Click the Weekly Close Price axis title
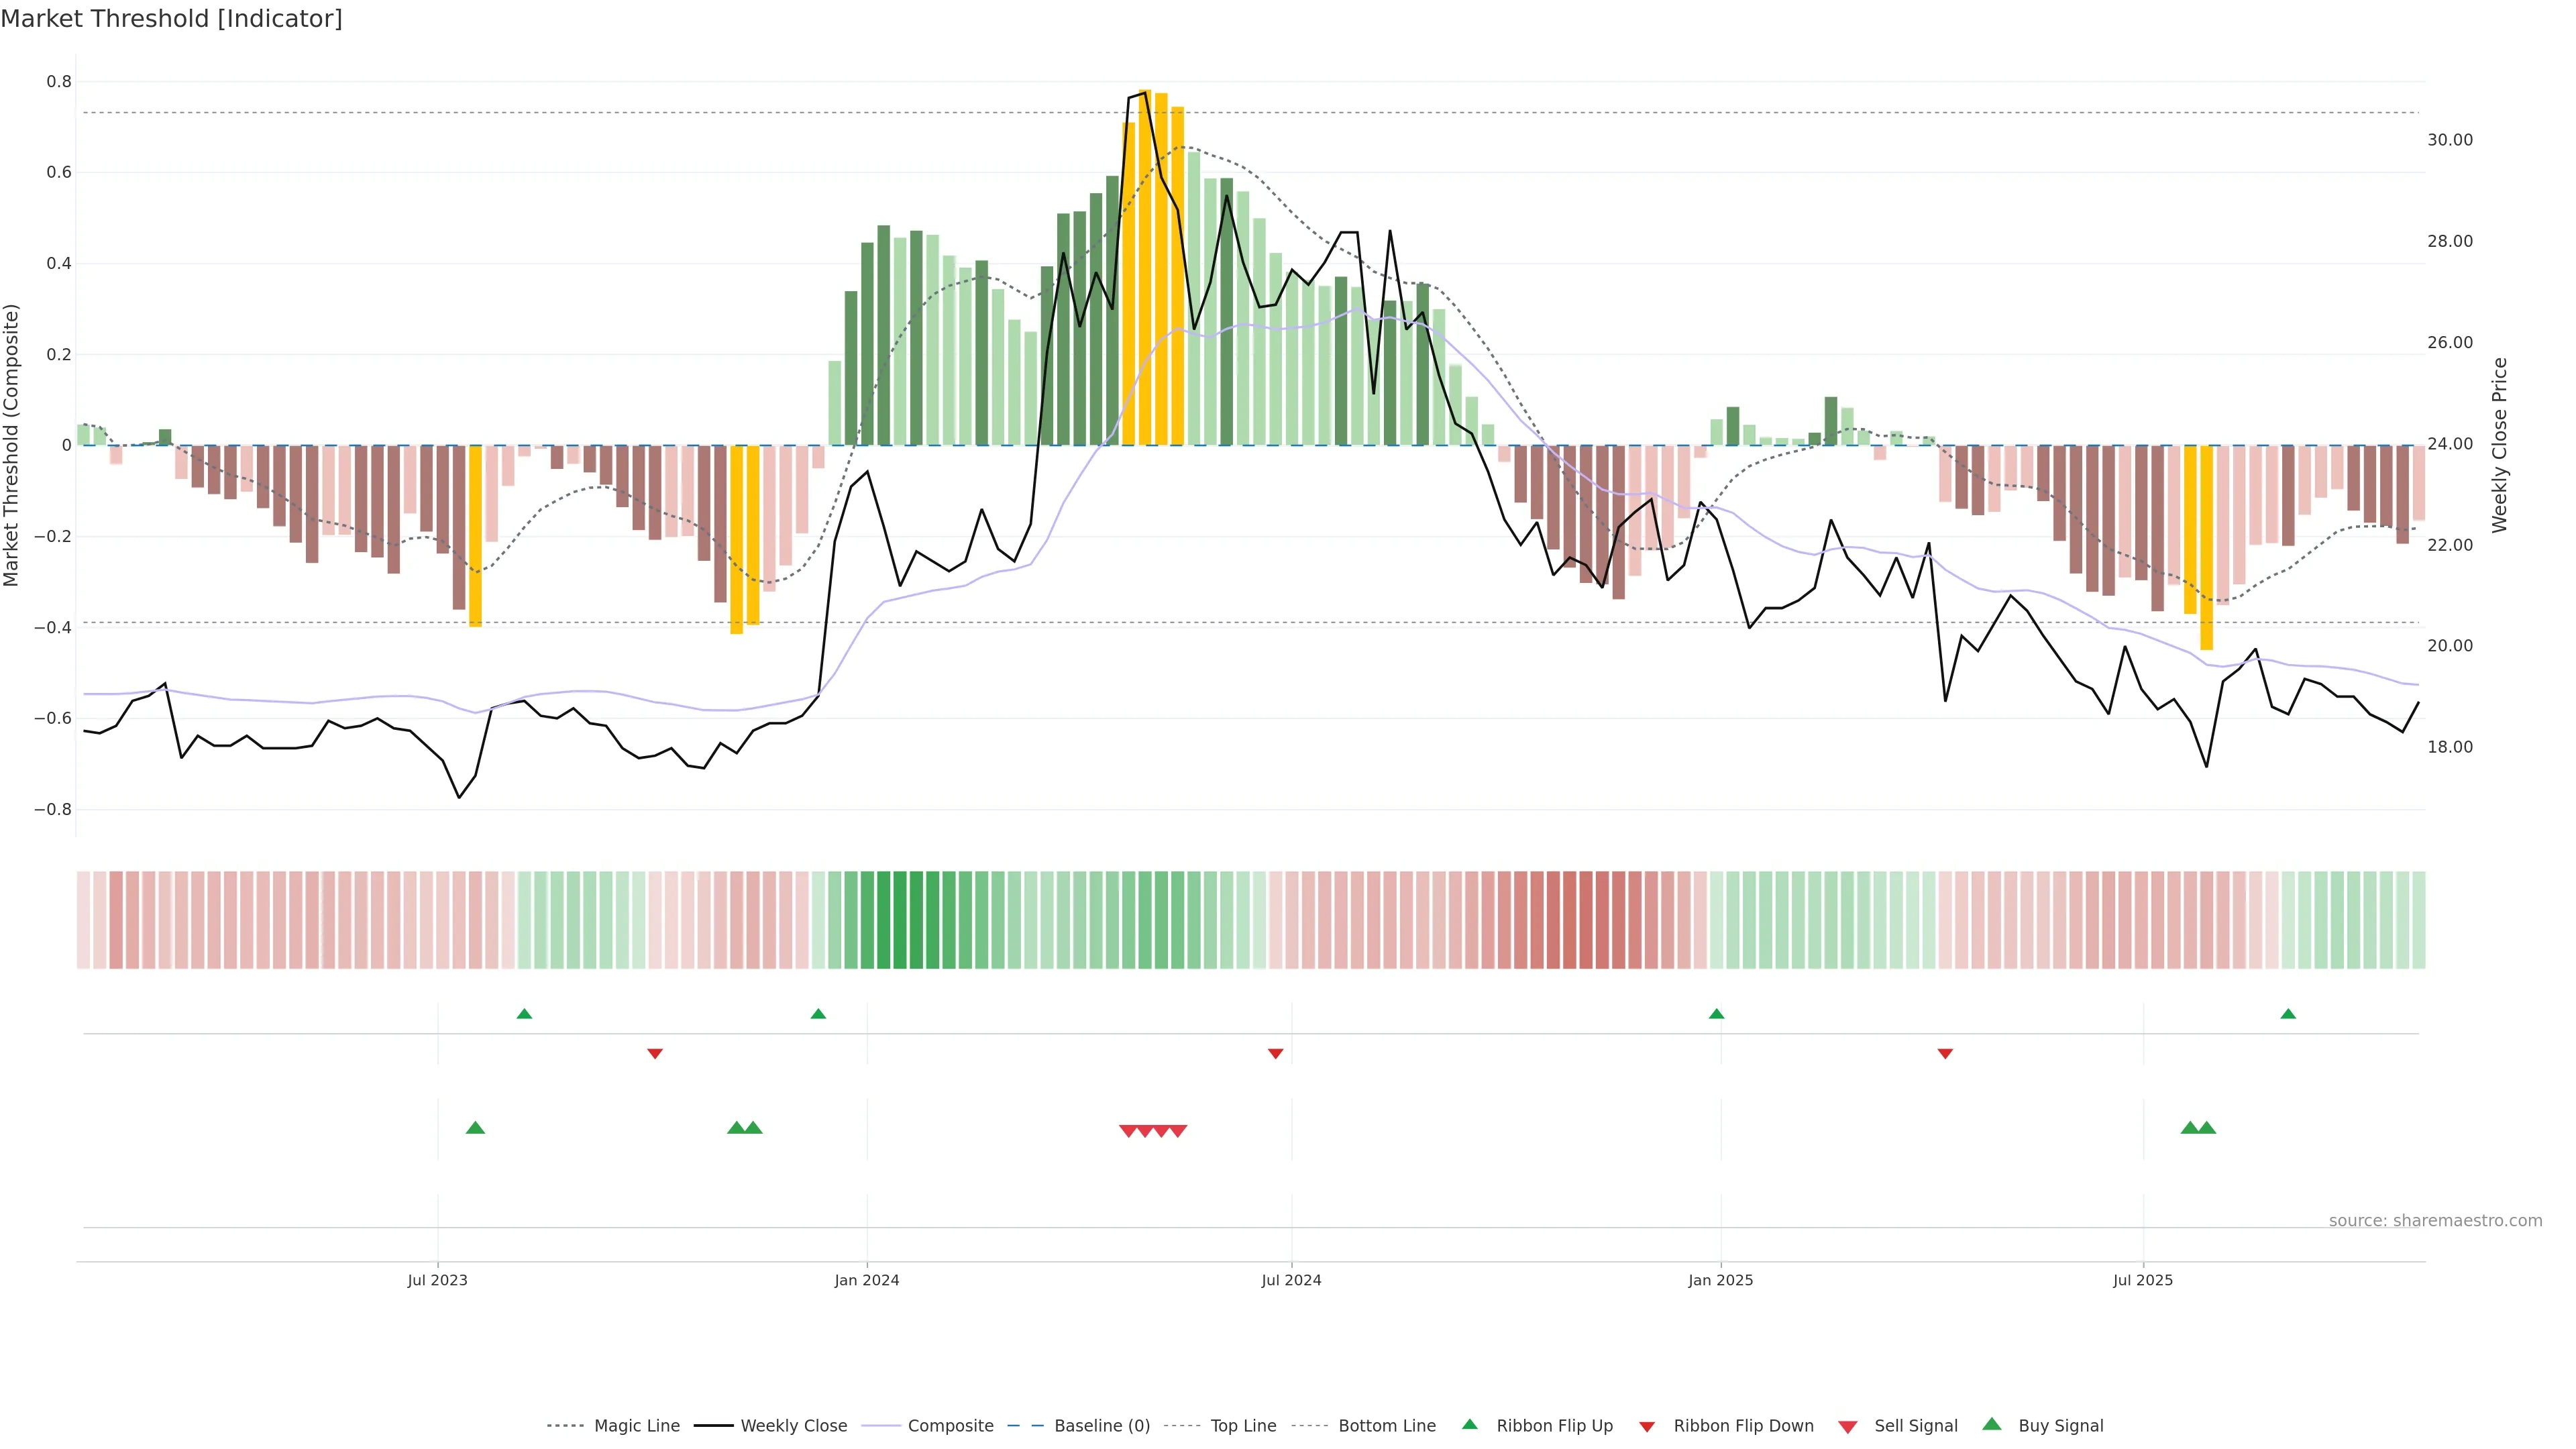The image size is (2576, 1449). (2499, 445)
